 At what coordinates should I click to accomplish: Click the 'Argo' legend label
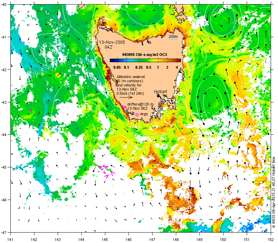(x=144, y=114)
